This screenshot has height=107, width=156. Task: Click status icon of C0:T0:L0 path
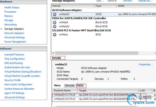tap(155, 99)
